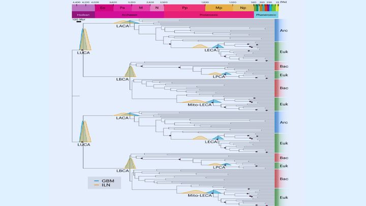The image size is (366, 206).
Task: Click the Np era cell
Action: (243, 8)
